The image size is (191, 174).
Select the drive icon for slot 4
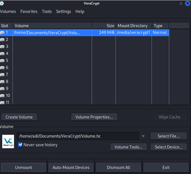2,54
